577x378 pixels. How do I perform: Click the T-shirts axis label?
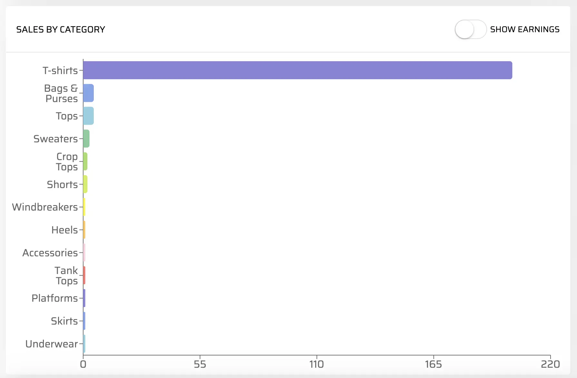point(60,71)
